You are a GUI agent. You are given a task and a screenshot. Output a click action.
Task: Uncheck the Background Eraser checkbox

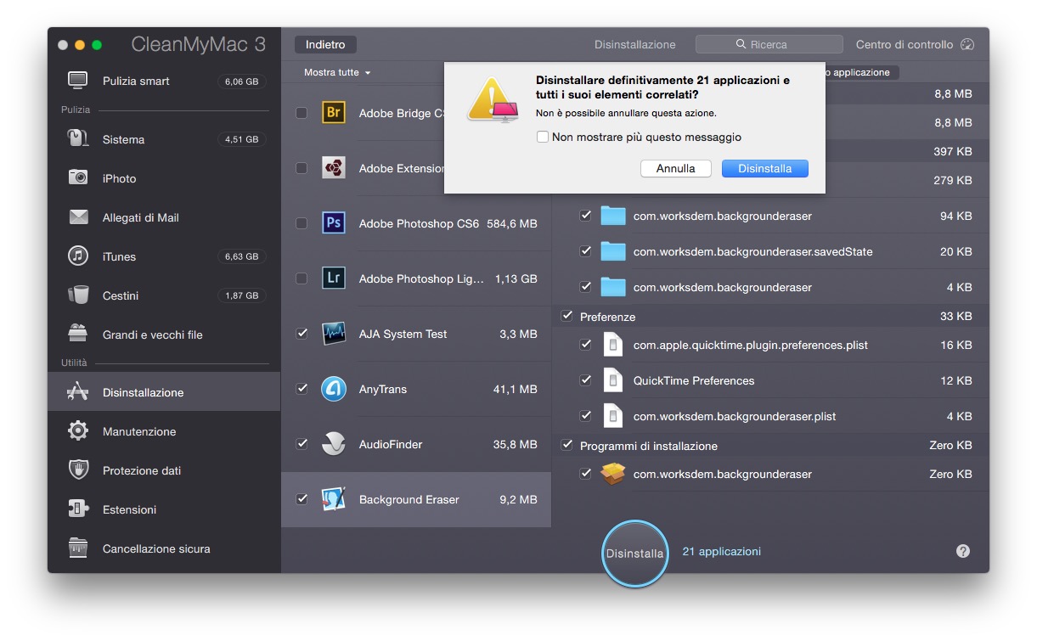point(302,499)
